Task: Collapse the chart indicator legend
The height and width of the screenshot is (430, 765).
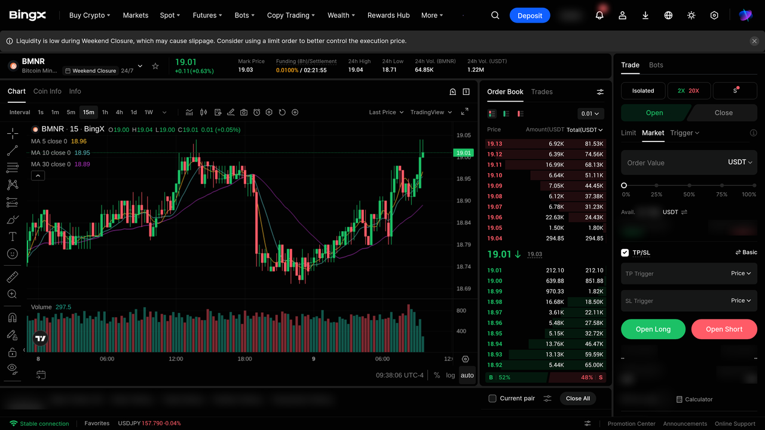Action: pos(38,176)
